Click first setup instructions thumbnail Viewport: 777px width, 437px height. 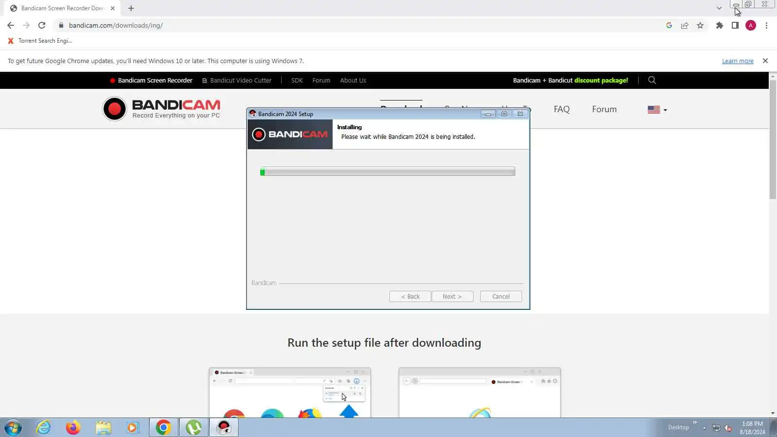click(290, 392)
